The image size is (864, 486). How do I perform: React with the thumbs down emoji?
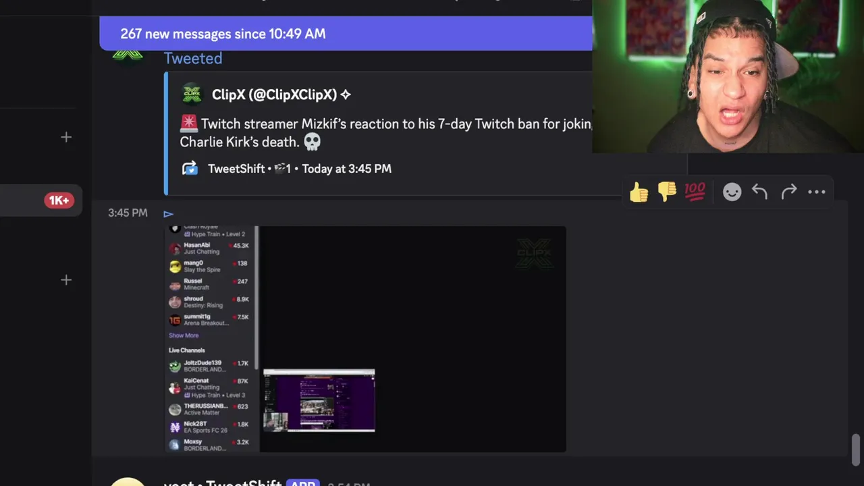667,192
